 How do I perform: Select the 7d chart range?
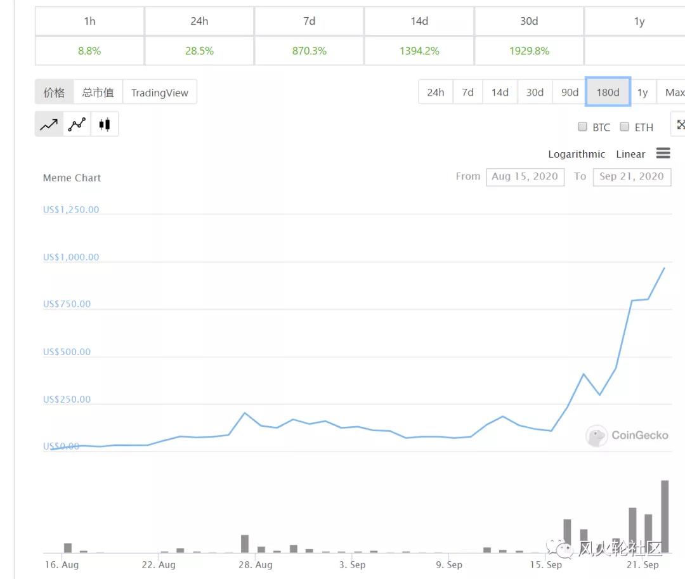tap(468, 92)
